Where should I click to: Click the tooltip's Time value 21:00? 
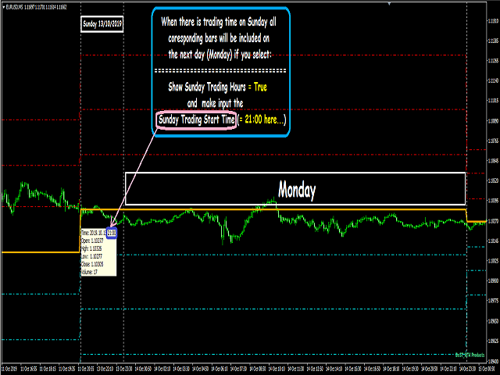pos(112,233)
